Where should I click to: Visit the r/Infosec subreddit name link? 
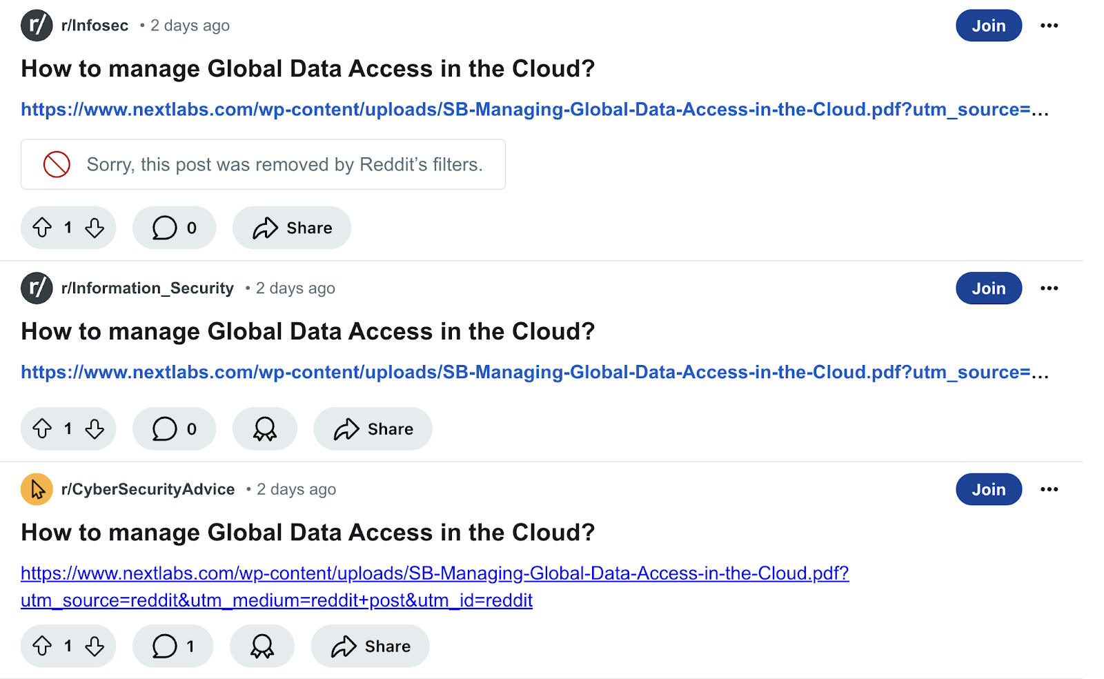click(x=95, y=26)
